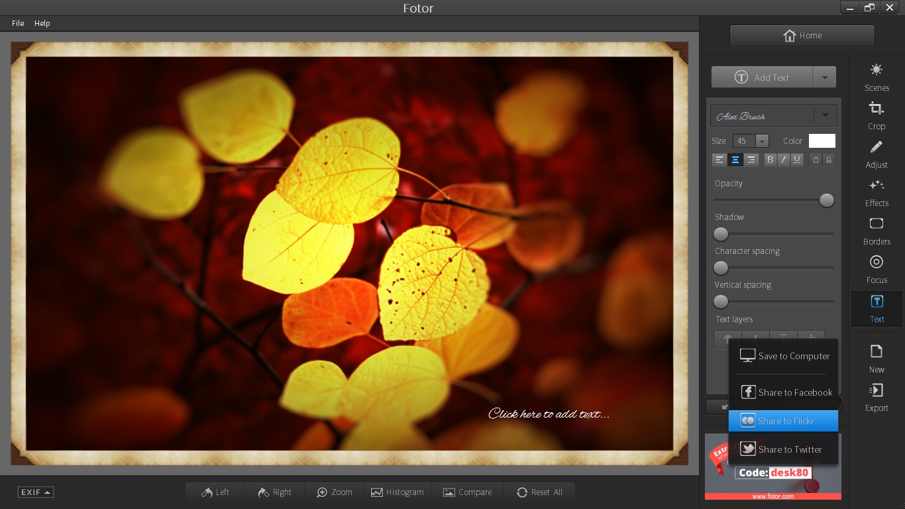Lock the text with the padlock icon
Screen dimensions: 905x509
coord(829,160)
